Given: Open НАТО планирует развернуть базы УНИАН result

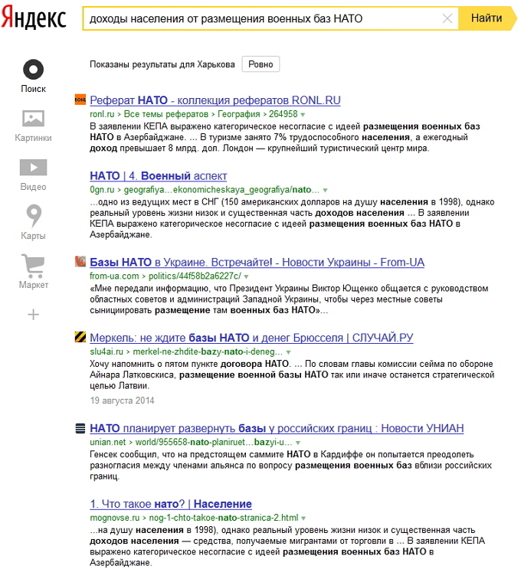Looking at the screenshot, I should [x=277, y=429].
